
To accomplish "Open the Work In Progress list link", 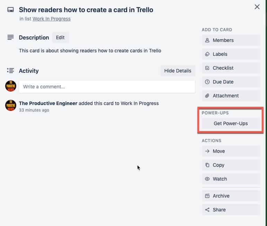I will (51, 19).
